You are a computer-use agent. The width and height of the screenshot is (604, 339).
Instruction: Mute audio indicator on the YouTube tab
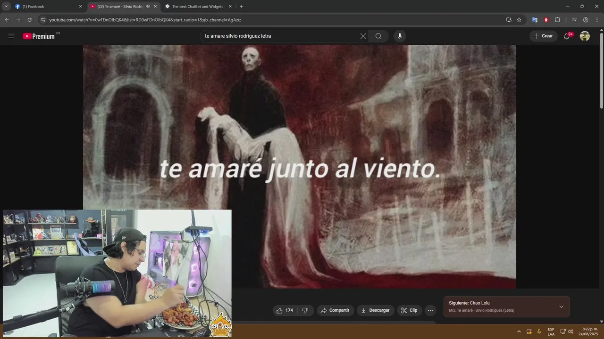coord(148,7)
